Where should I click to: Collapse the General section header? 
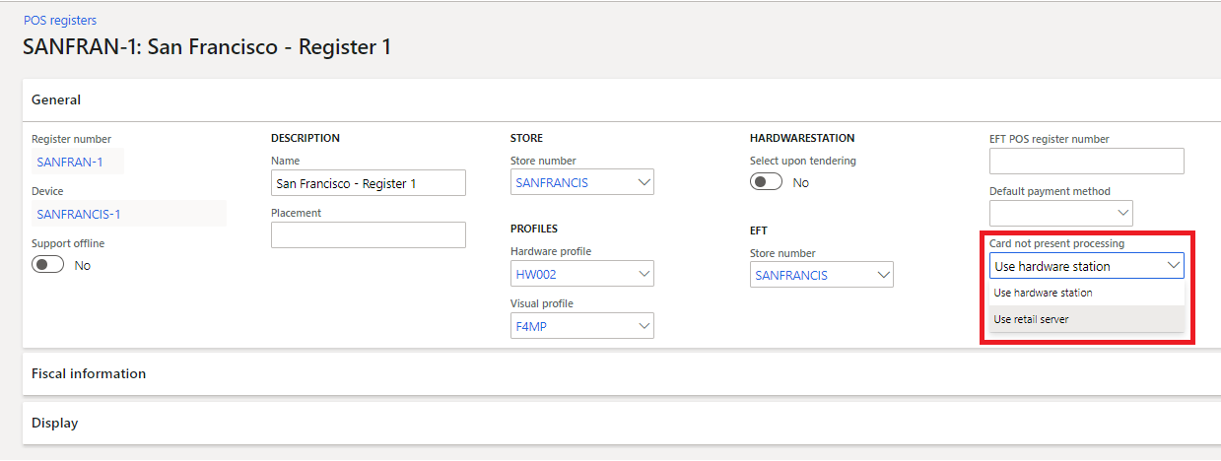56,99
